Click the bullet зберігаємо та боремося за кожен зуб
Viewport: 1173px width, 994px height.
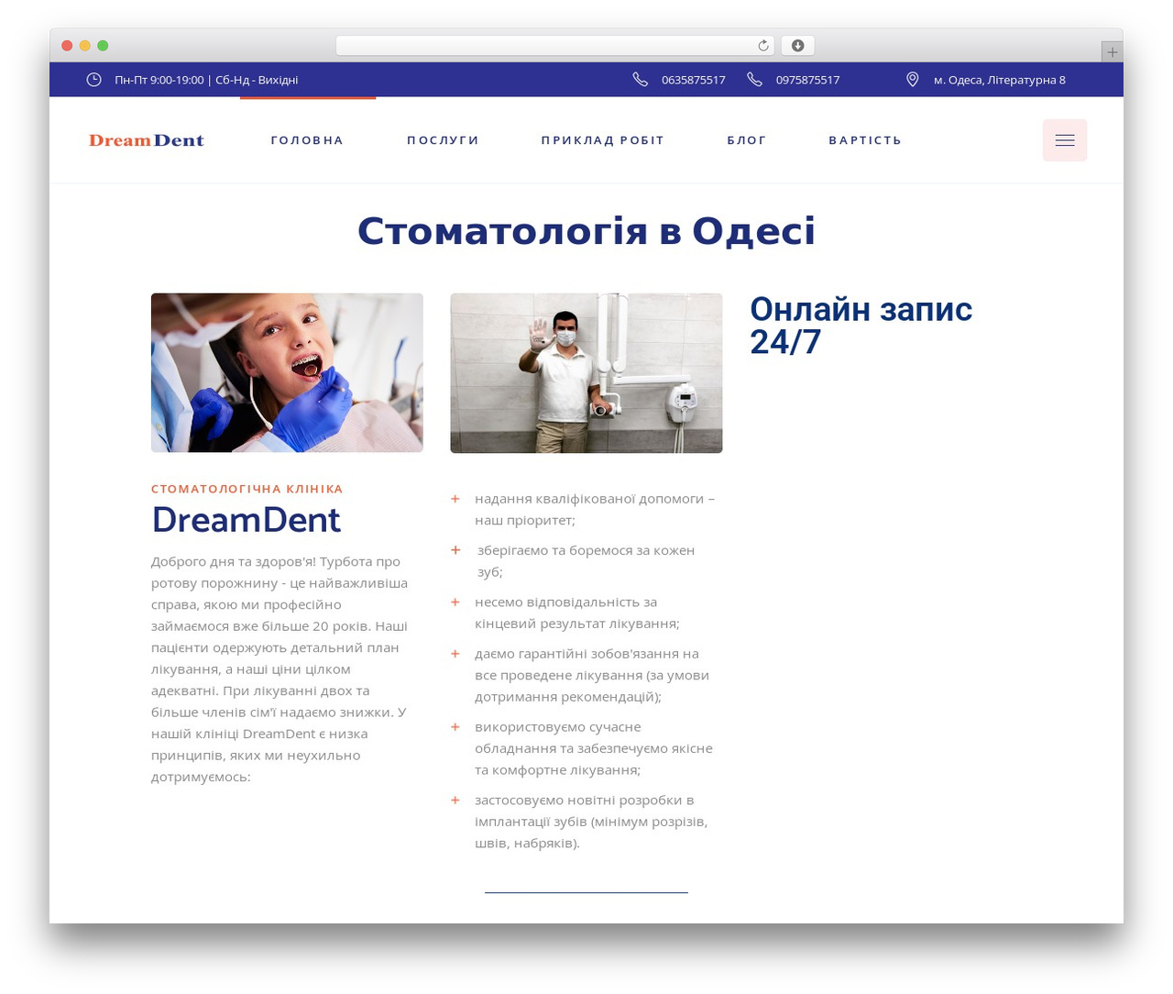pyautogui.click(x=586, y=561)
